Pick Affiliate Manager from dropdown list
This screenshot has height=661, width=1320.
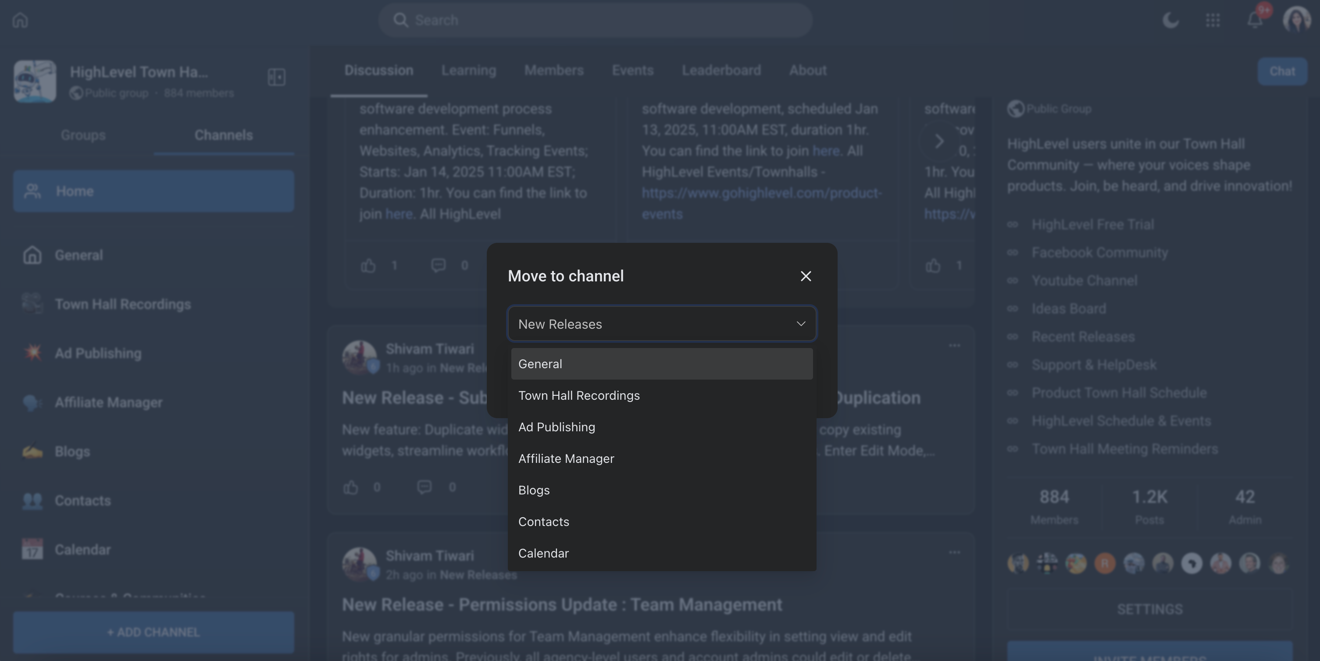click(x=566, y=459)
